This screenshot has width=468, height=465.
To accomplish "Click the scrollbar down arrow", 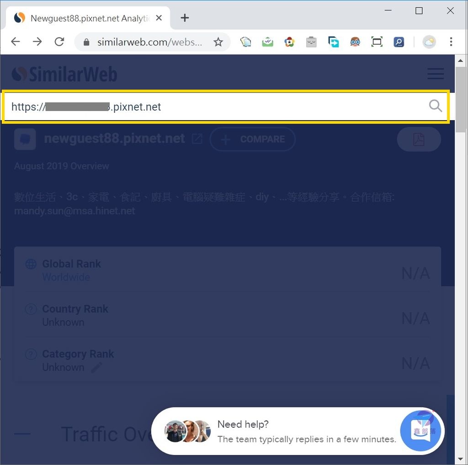I will click(x=461, y=459).
